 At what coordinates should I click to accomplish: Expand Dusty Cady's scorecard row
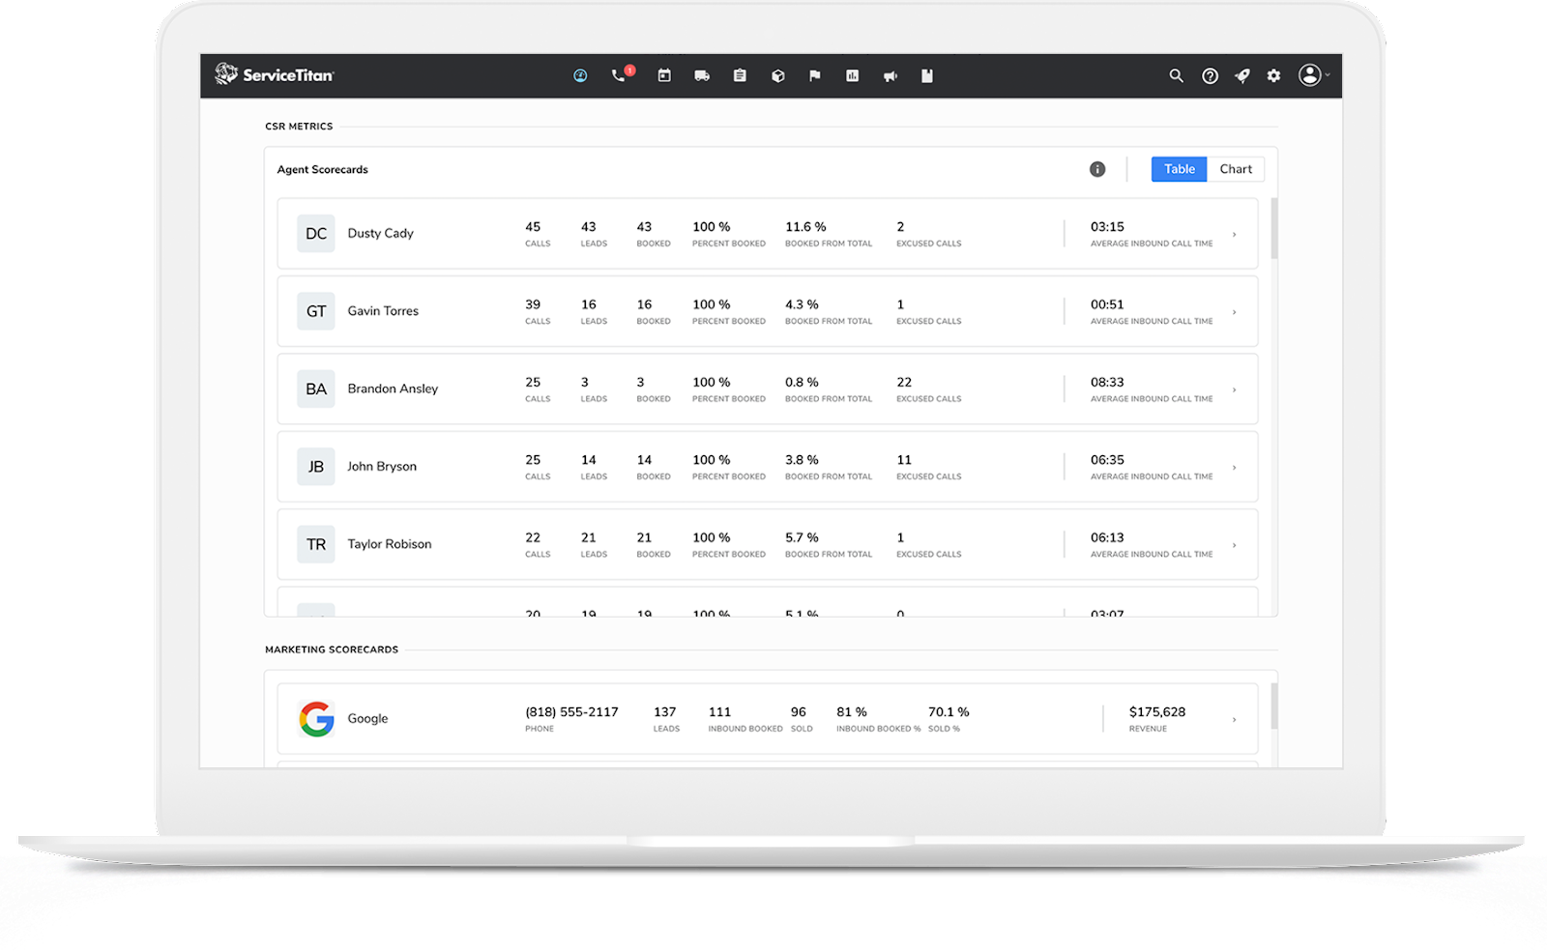(1234, 233)
